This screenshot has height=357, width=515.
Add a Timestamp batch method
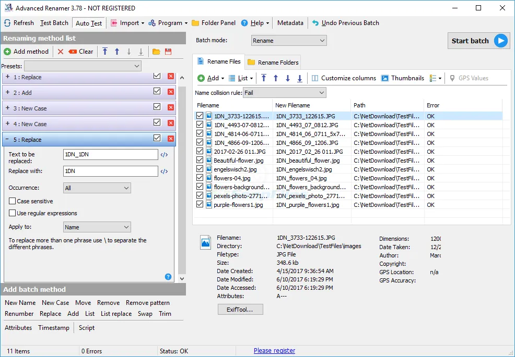click(x=54, y=328)
